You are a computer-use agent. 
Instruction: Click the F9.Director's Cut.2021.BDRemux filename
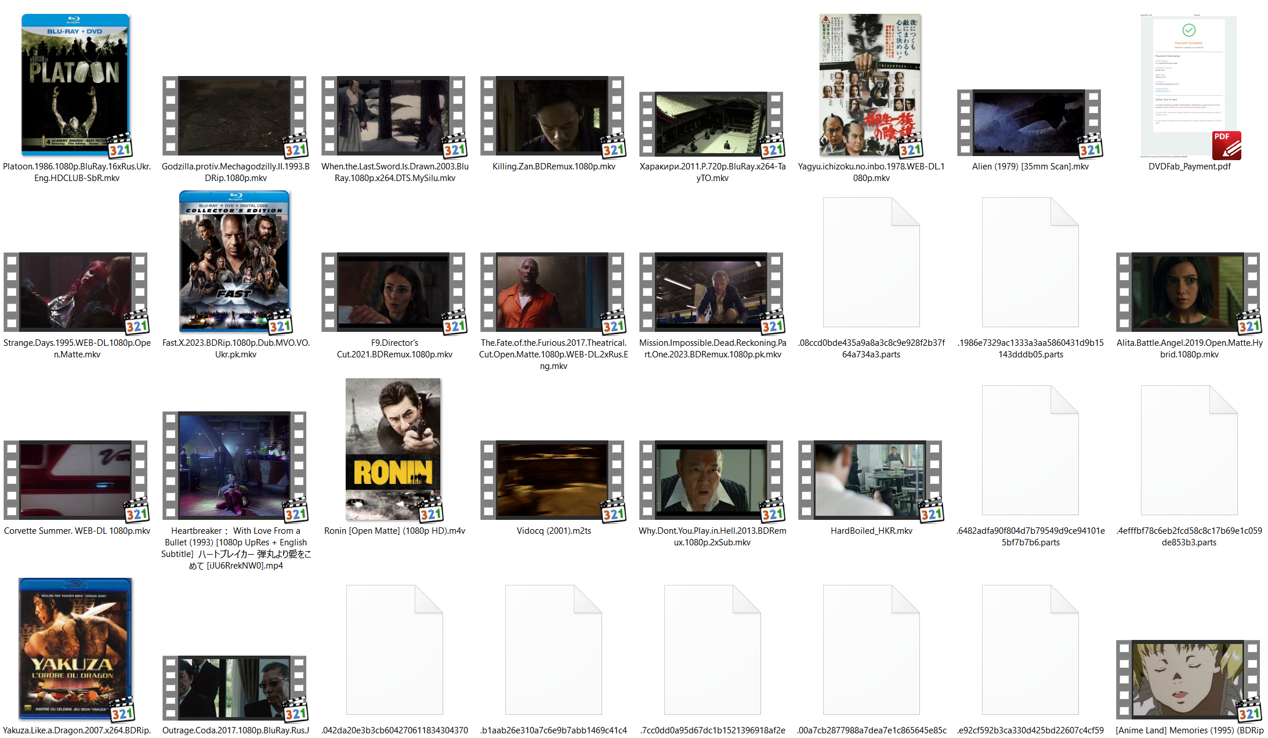click(x=395, y=349)
